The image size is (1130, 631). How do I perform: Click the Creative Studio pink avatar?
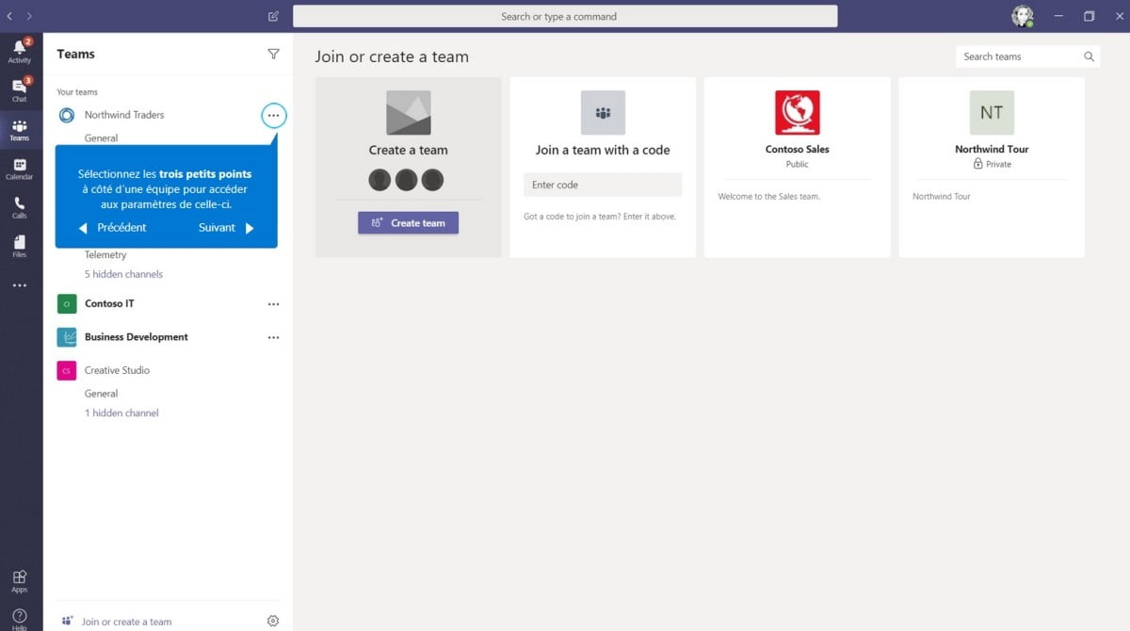[67, 370]
